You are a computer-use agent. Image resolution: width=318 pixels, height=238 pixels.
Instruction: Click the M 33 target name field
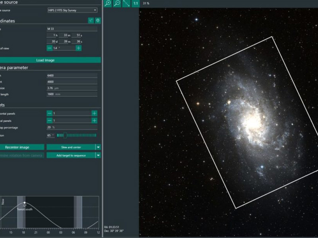pos(72,29)
